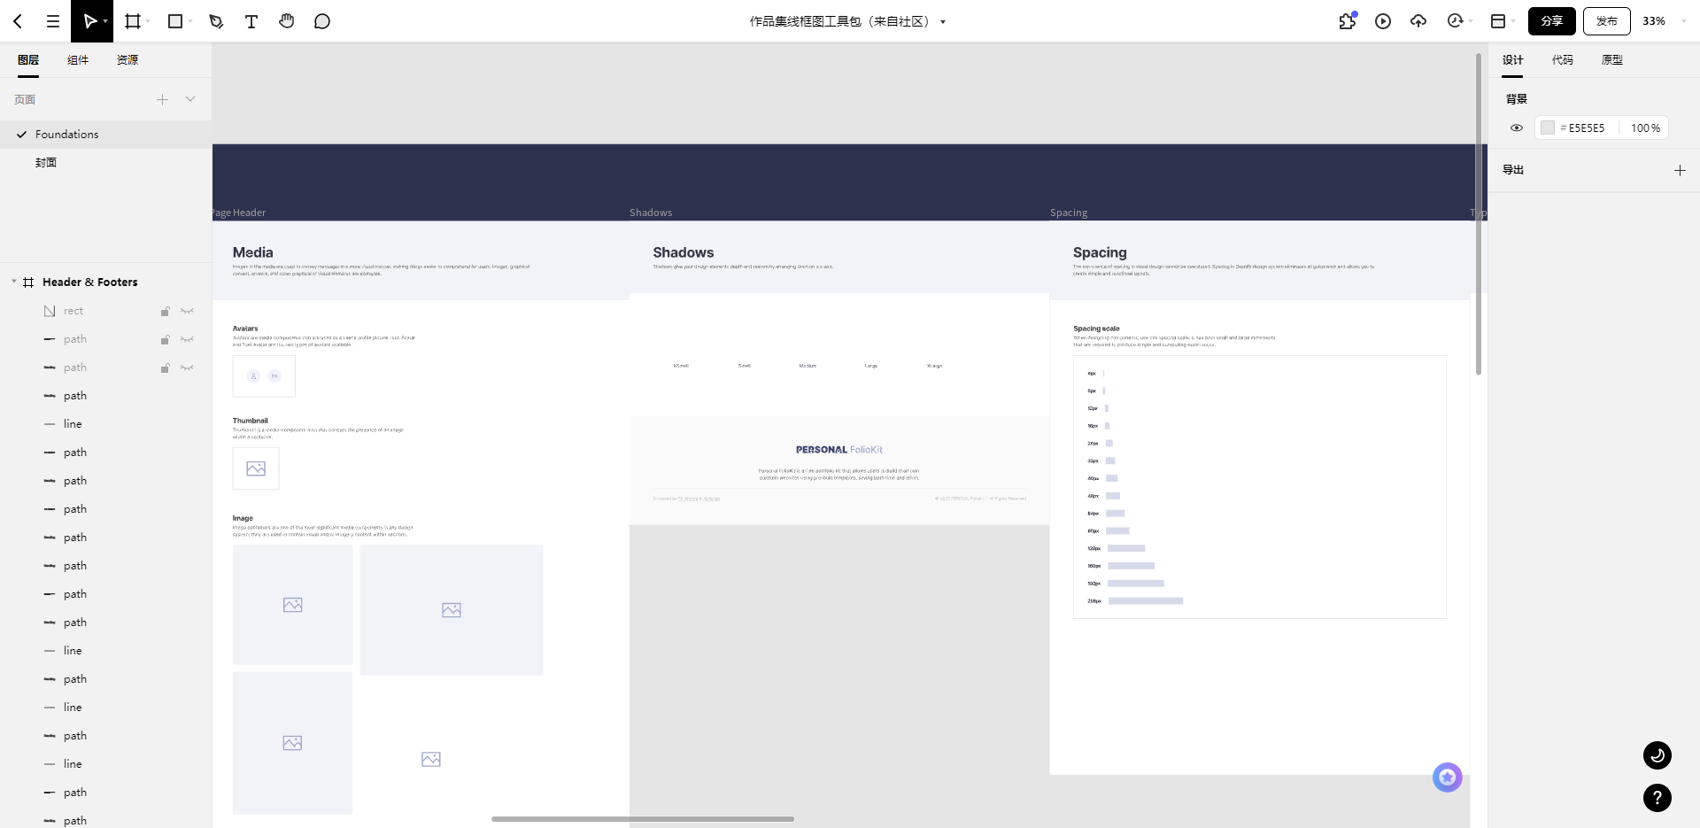Toggle dark mode with the moon icon
Screen dimensions: 1700x828
coord(1657,755)
